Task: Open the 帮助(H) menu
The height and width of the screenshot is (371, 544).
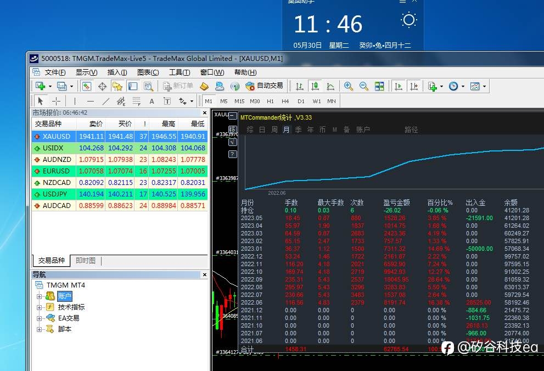Action: coord(245,72)
